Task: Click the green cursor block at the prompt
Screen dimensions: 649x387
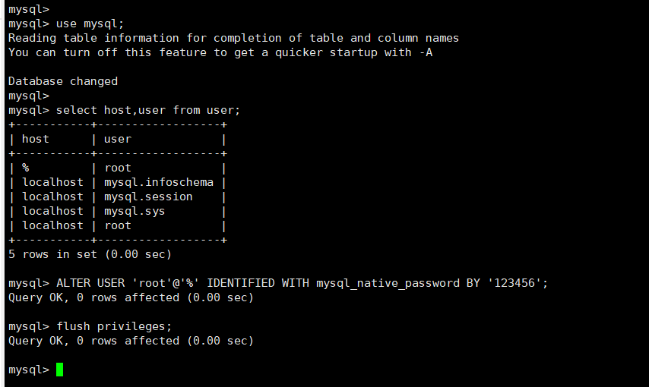Action: coord(60,370)
